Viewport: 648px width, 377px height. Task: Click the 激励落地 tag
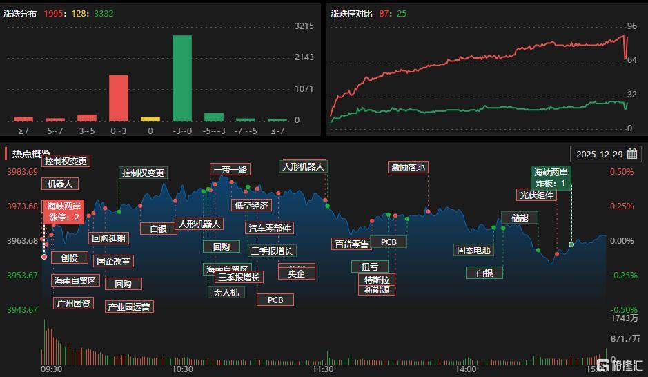tap(408, 167)
